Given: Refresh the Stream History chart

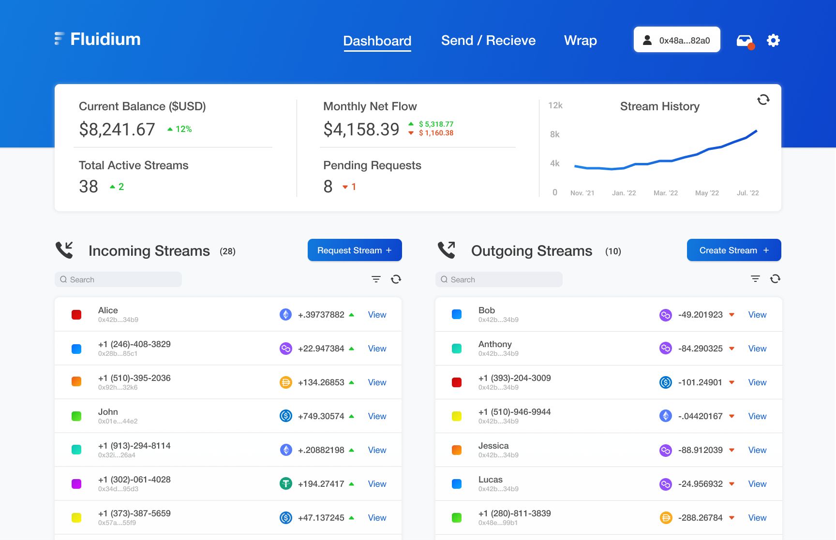Looking at the screenshot, I should (x=763, y=100).
